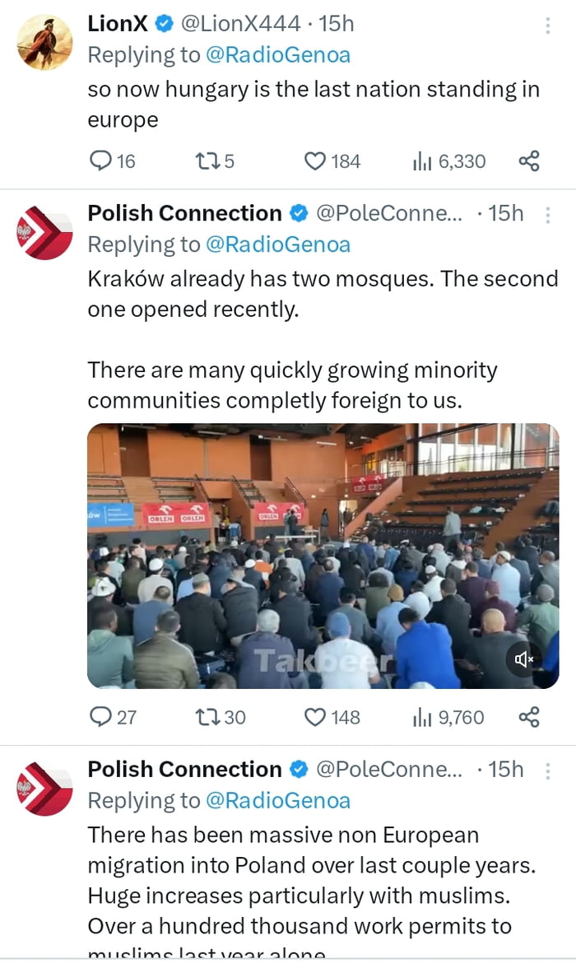576x973 pixels.
Task: Unmute the video in the tweet
Action: pos(524,659)
